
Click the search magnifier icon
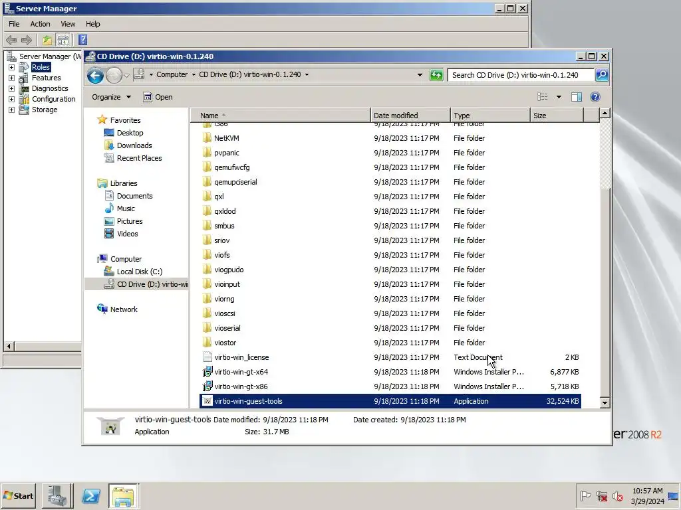click(601, 75)
